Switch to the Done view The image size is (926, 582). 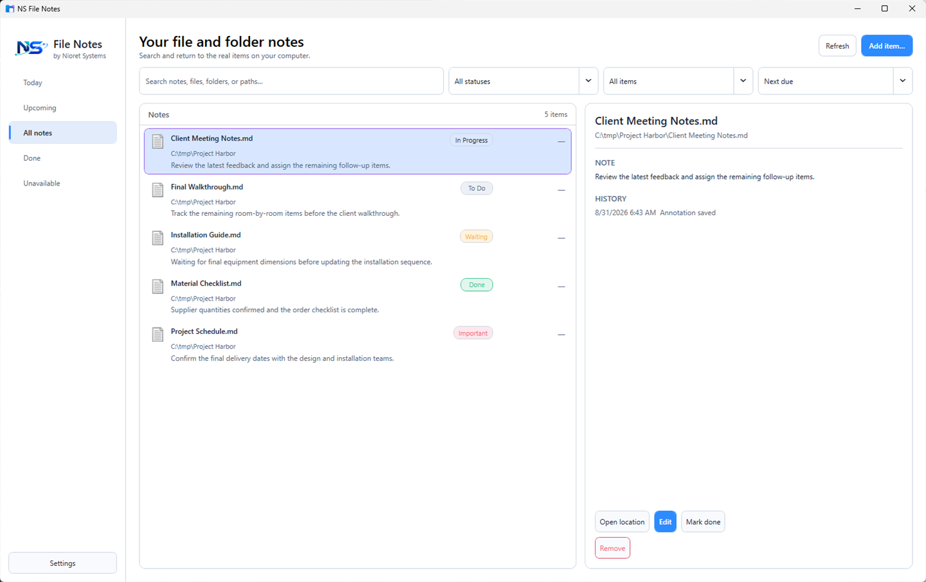63,158
